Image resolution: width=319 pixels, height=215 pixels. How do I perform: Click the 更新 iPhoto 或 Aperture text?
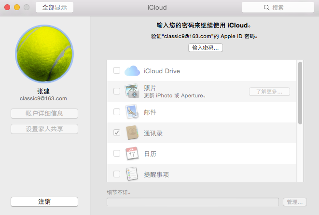point(175,95)
